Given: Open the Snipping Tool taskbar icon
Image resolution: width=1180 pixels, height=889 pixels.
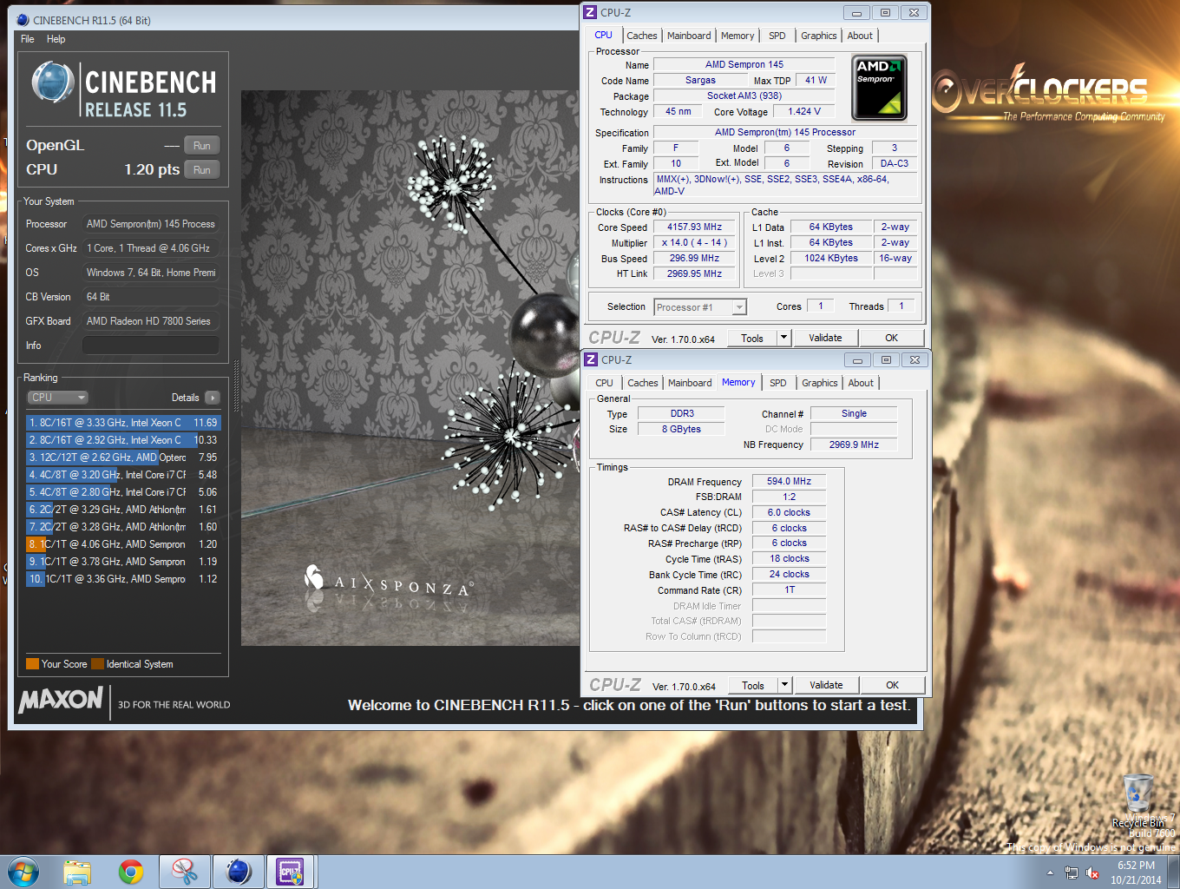Looking at the screenshot, I should click(184, 872).
